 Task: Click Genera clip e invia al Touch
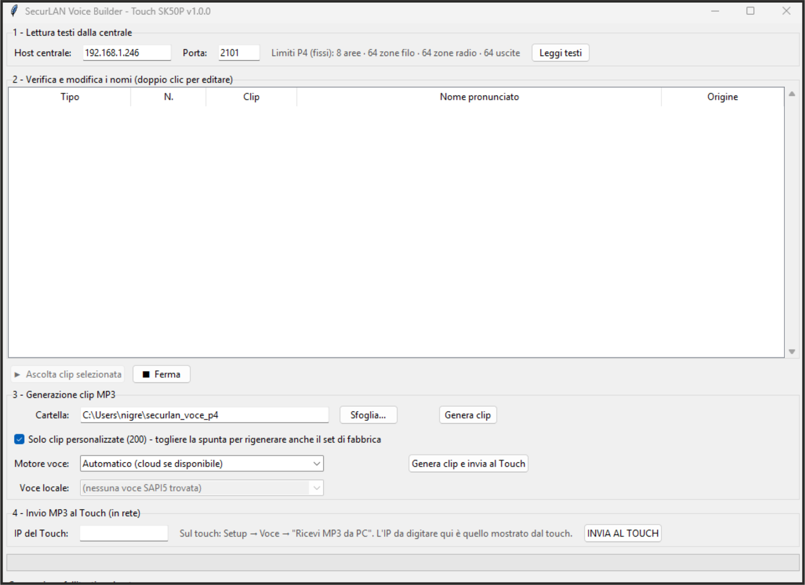click(x=468, y=463)
